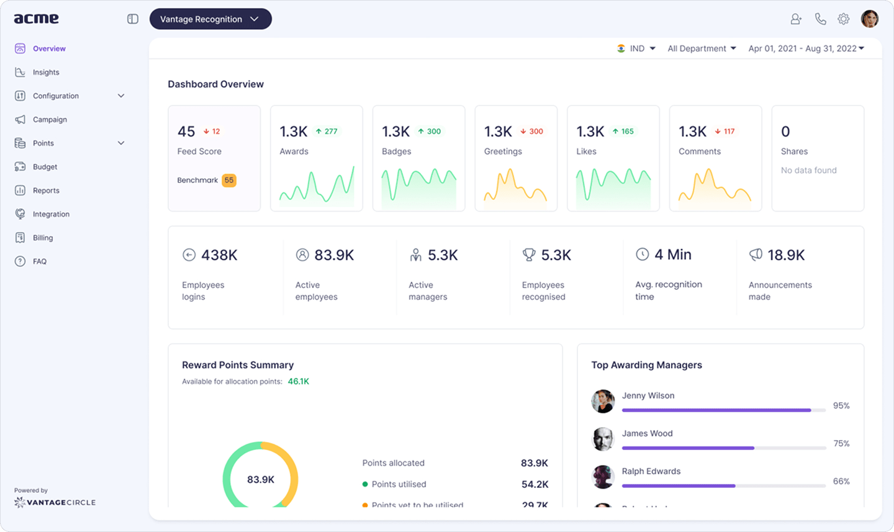The height and width of the screenshot is (532, 894).
Task: Toggle the sidebar collapse icon next to acme
Action: tap(132, 19)
